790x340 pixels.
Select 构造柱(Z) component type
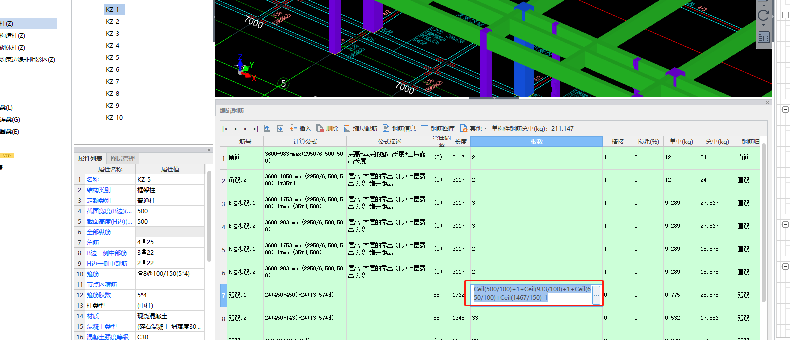[12, 35]
